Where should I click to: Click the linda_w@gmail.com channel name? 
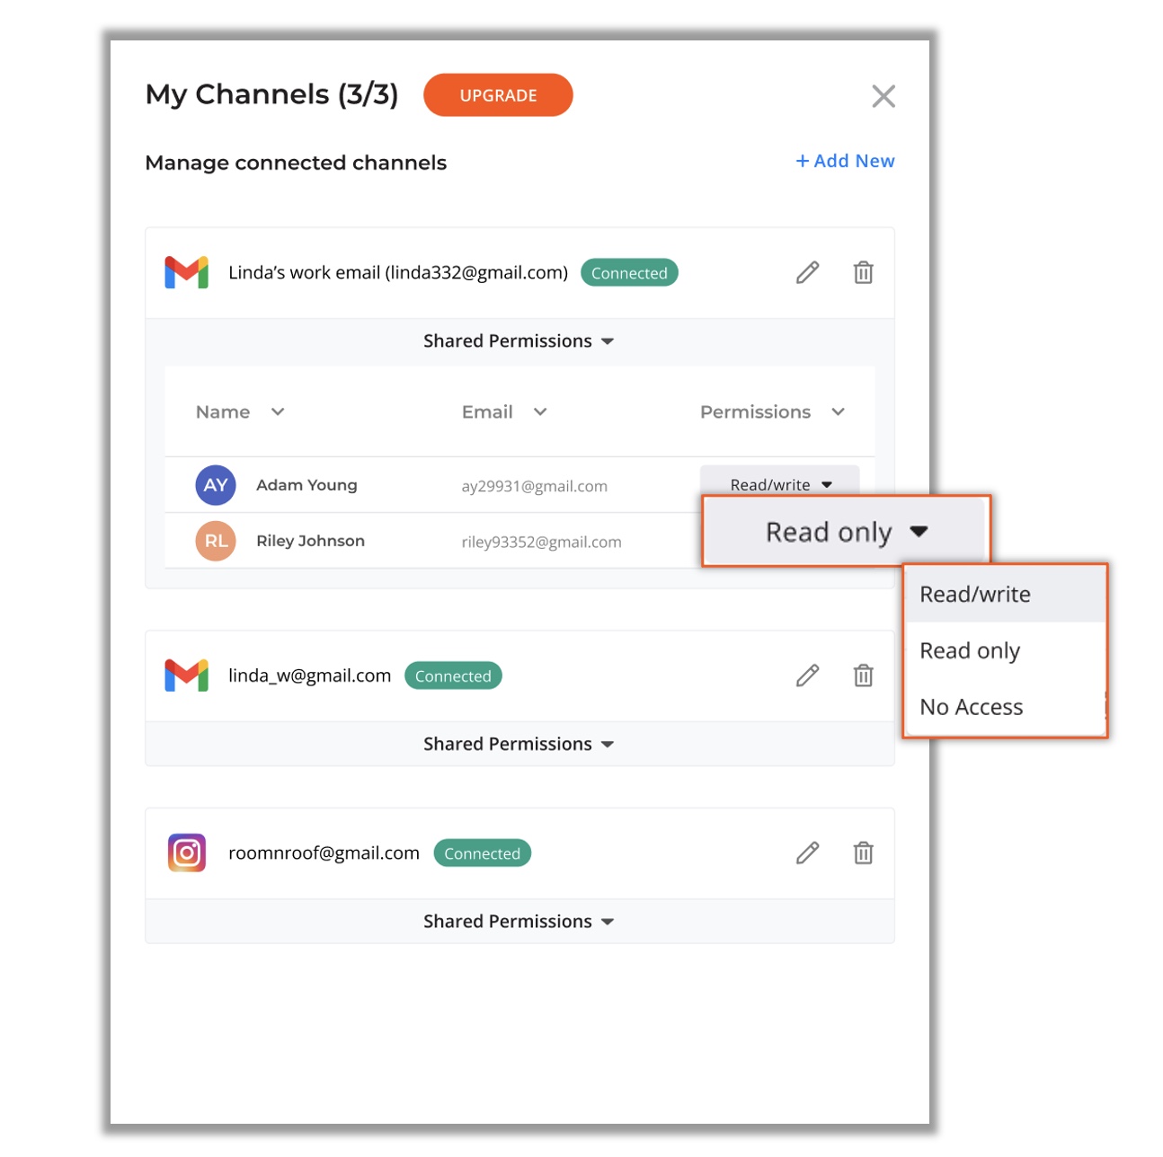click(309, 676)
